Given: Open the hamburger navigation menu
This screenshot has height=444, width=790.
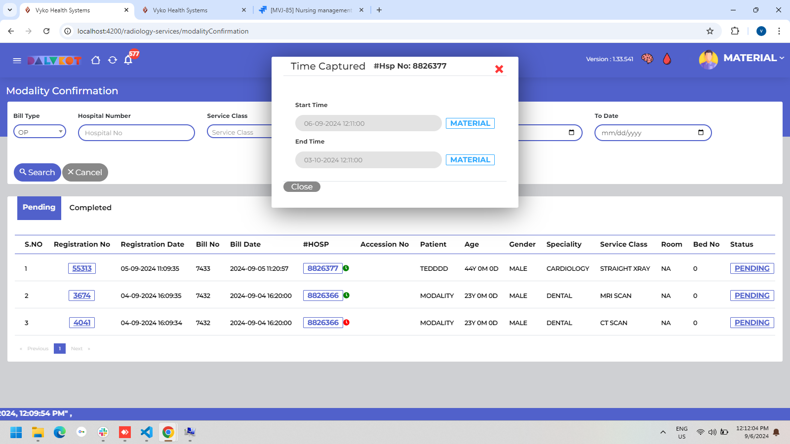Looking at the screenshot, I should [17, 61].
